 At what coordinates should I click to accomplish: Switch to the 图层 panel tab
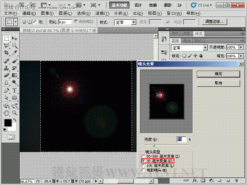[175, 41]
